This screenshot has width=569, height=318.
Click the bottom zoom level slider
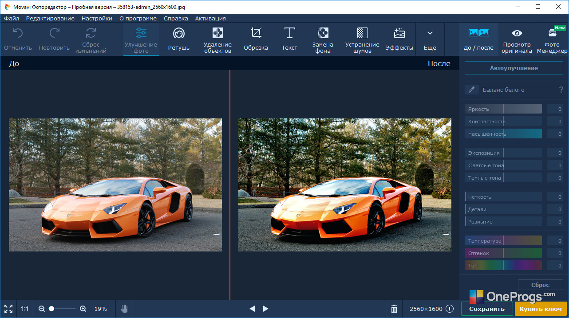tap(62, 309)
